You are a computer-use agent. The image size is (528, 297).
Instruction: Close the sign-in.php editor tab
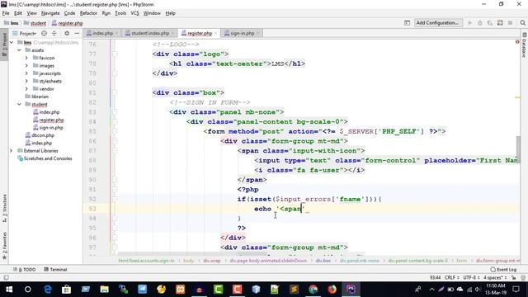coord(258,33)
